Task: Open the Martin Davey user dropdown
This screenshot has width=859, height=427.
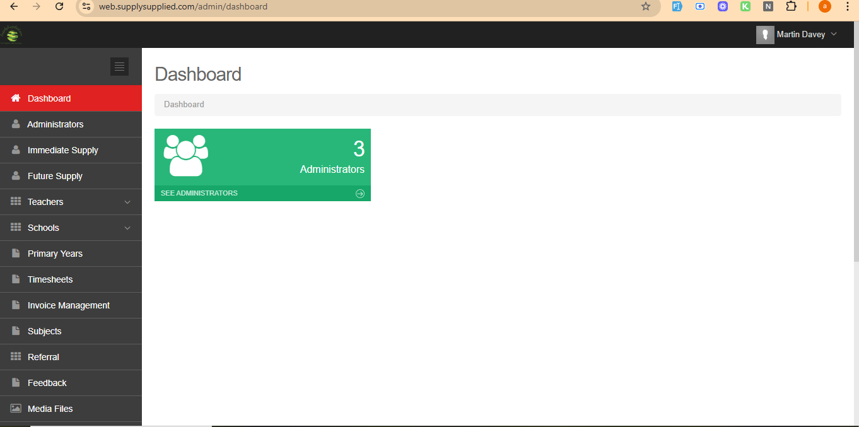Action: tap(797, 35)
